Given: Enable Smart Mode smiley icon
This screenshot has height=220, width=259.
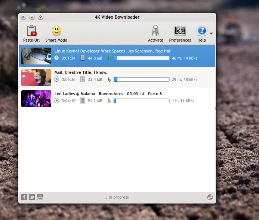Looking at the screenshot, I should point(56,30).
